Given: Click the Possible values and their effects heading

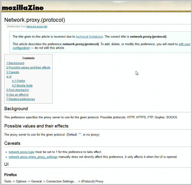Looking at the screenshot, I should pyautogui.click(x=36, y=126).
